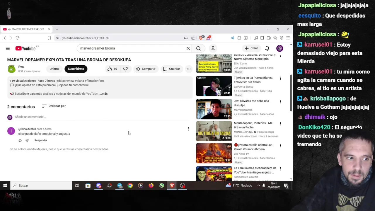Go to the YouTube home logo
The width and height of the screenshot is (375, 211).
tap(25, 48)
